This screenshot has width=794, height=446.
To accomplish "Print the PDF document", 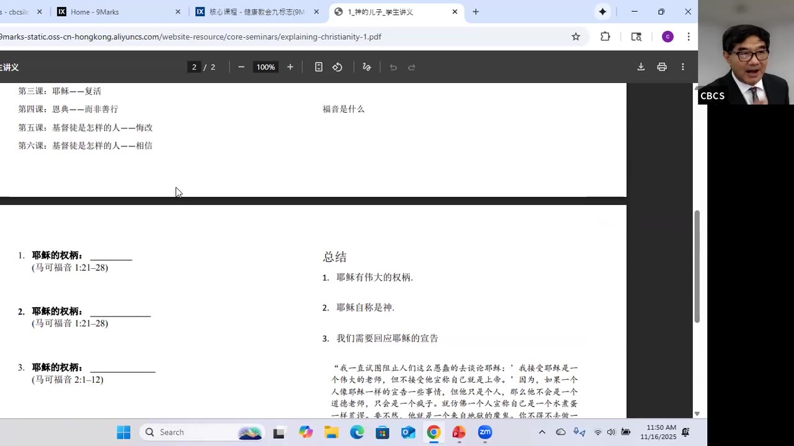I will click(662, 67).
